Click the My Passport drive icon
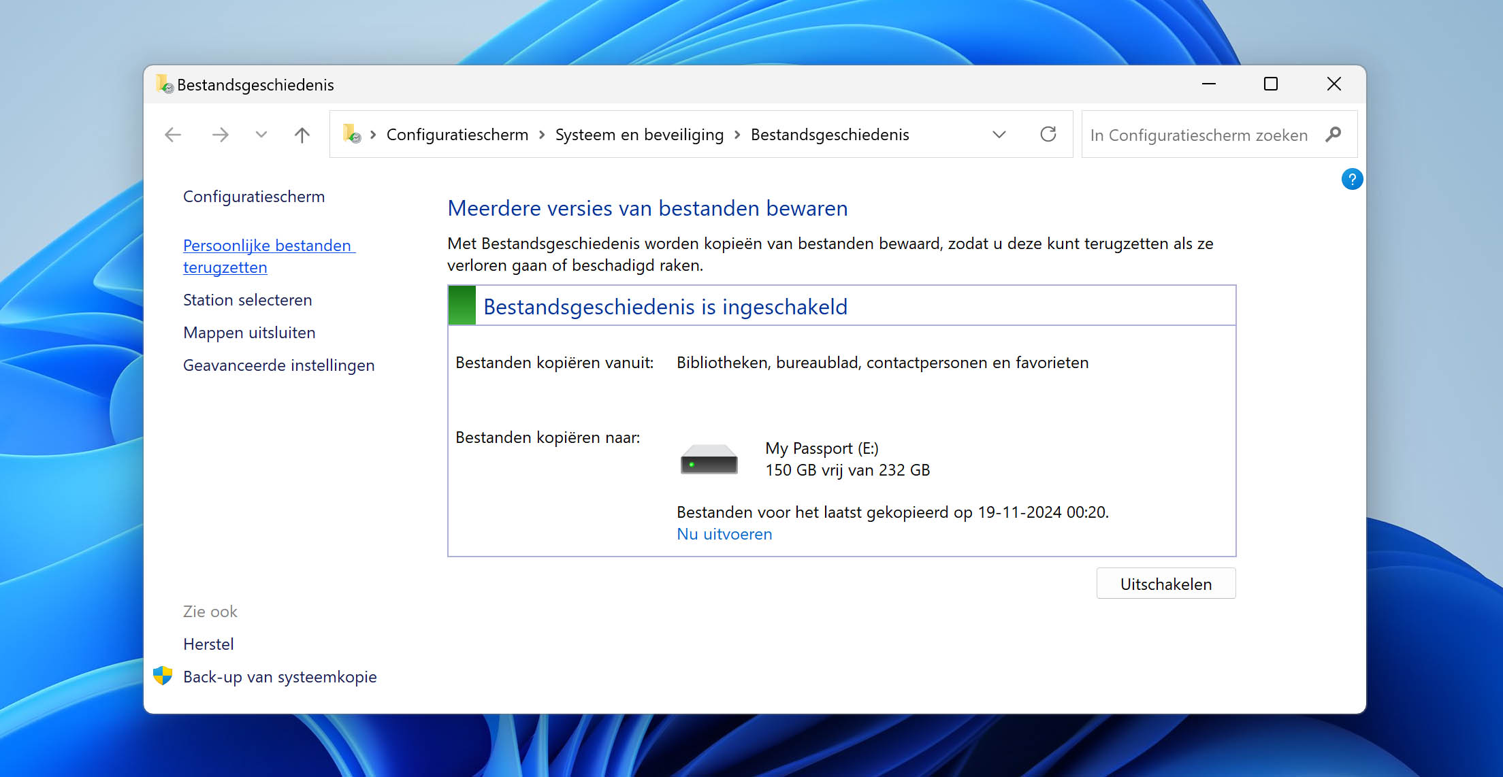Screen dimensions: 1503x777 (709, 459)
